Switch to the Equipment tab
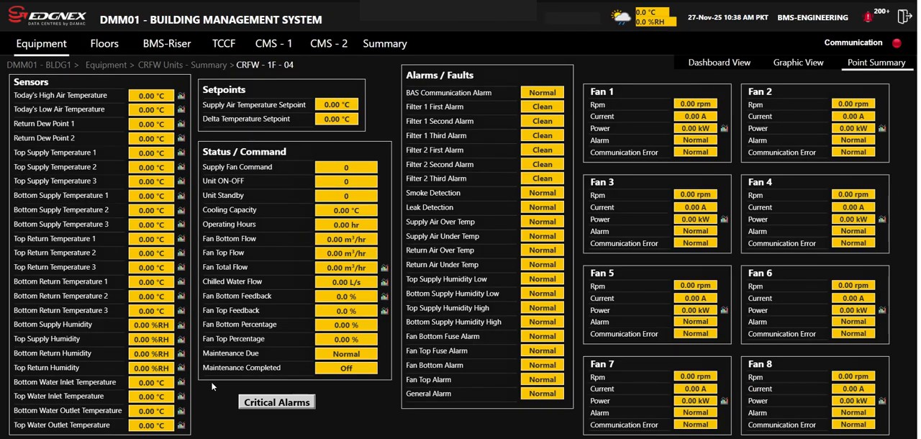 coord(41,44)
